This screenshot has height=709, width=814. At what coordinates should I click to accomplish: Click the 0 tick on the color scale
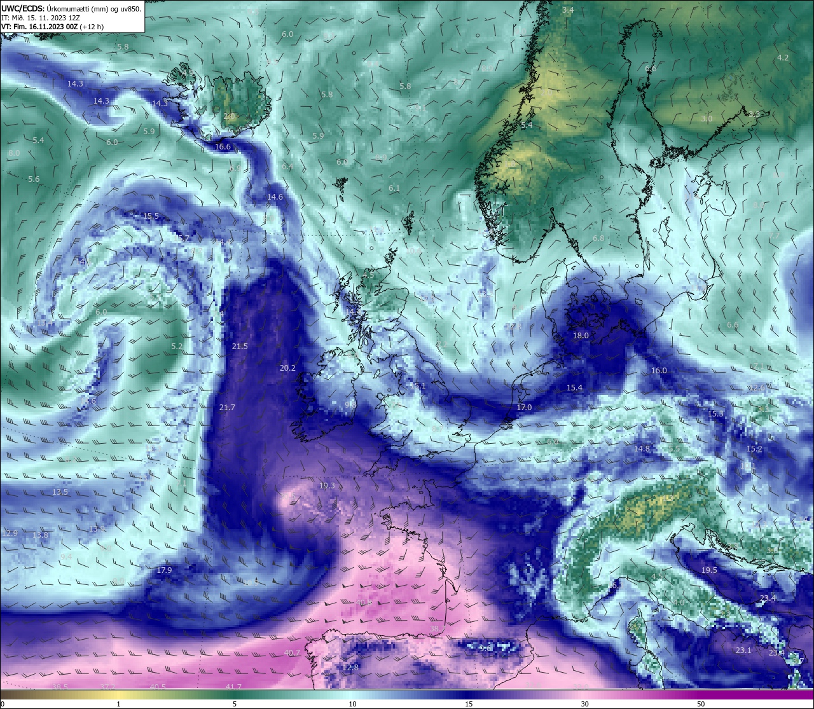pos(2,704)
